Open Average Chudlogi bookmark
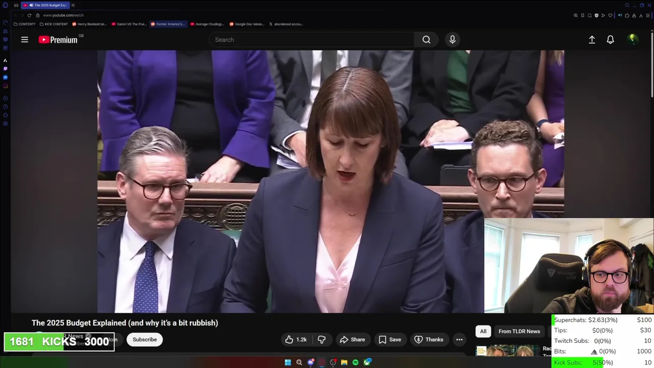The height and width of the screenshot is (368, 654). click(x=207, y=24)
